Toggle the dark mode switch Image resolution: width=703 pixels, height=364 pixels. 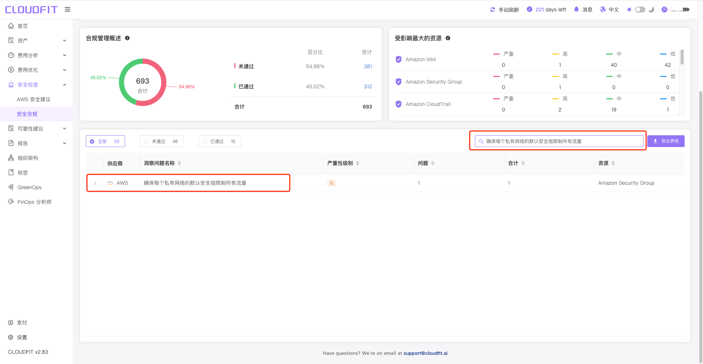tap(640, 10)
